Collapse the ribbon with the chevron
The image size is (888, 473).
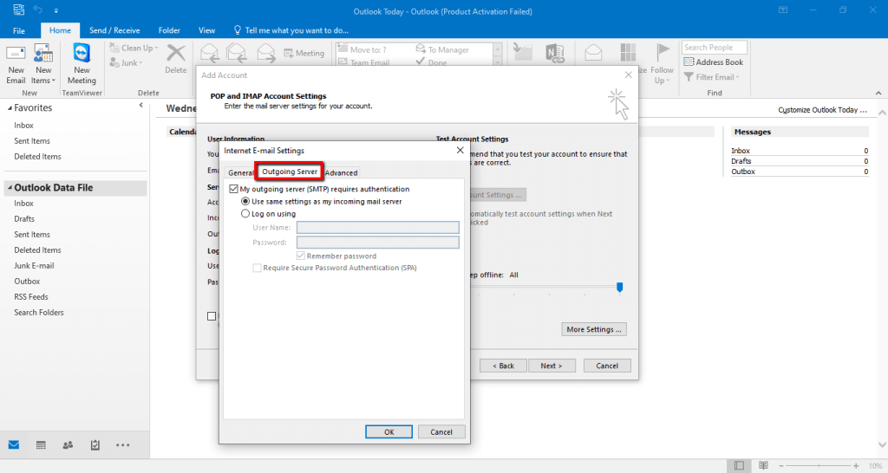tap(878, 93)
